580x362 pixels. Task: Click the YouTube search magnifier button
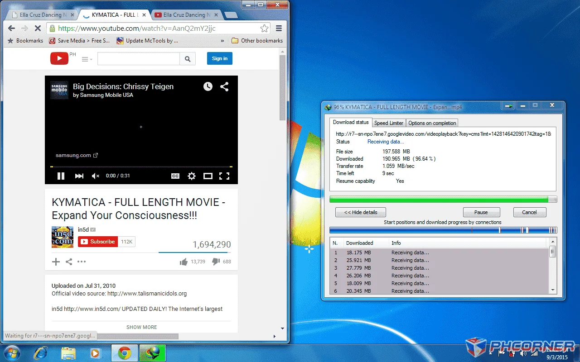coord(188,58)
